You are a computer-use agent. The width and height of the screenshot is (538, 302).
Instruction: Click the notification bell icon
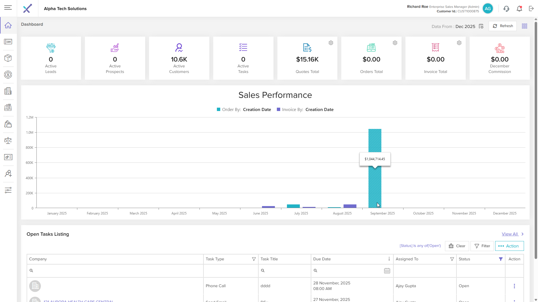[x=519, y=9]
